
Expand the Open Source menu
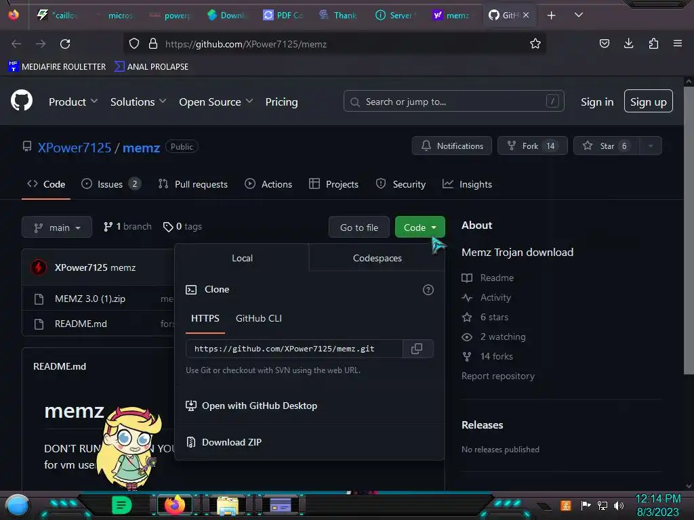216,102
